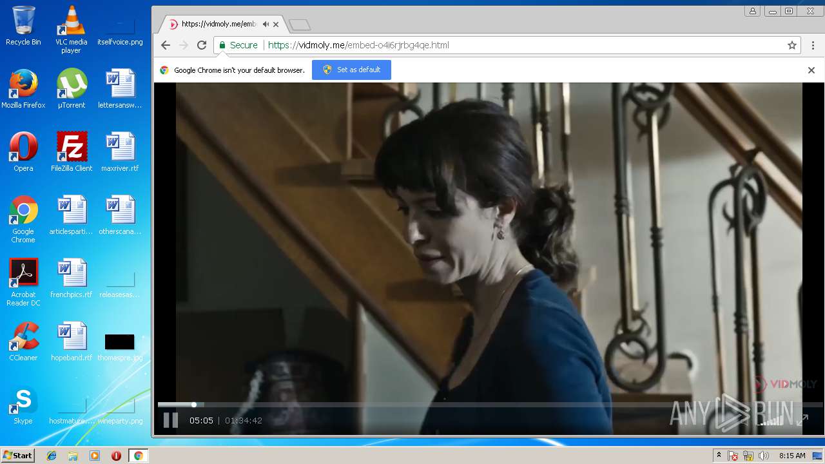This screenshot has width=825, height=464.
Task: Open Action Center flag icon
Action: (x=733, y=456)
